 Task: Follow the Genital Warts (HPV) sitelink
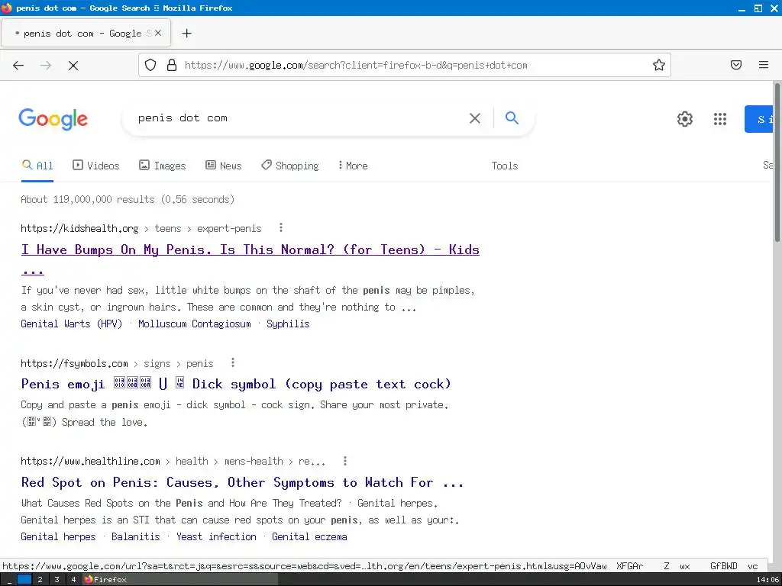click(72, 324)
